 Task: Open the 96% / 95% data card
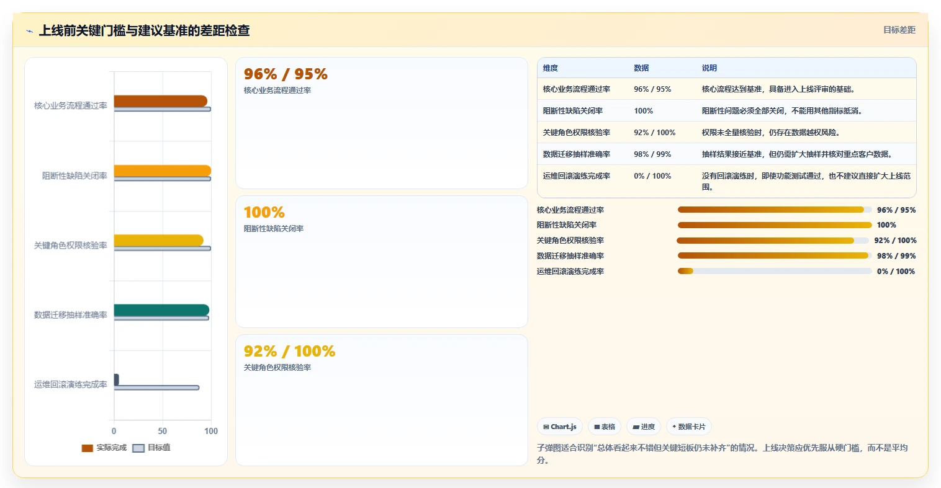tap(382, 123)
